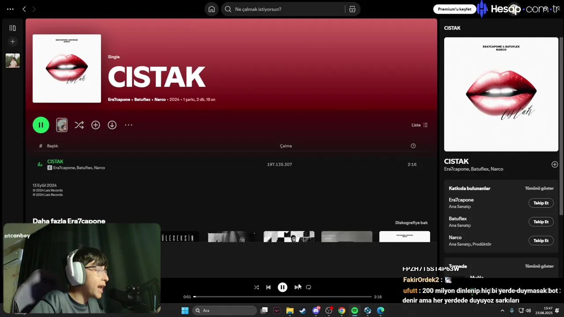
Task: Click the 'Başlık' column header
Action: [52, 146]
